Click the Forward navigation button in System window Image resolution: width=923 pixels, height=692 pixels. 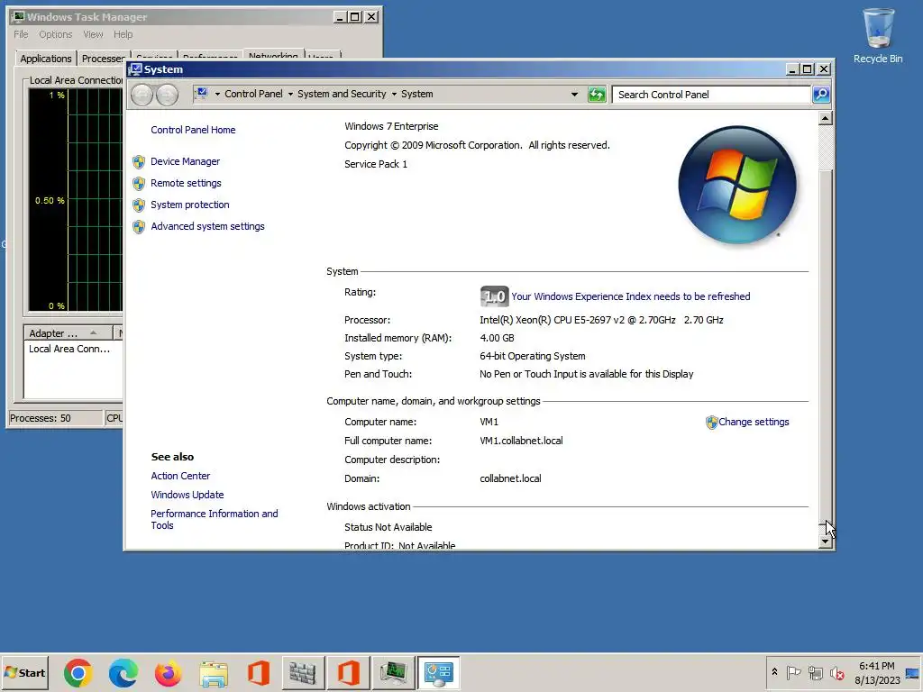167,95
